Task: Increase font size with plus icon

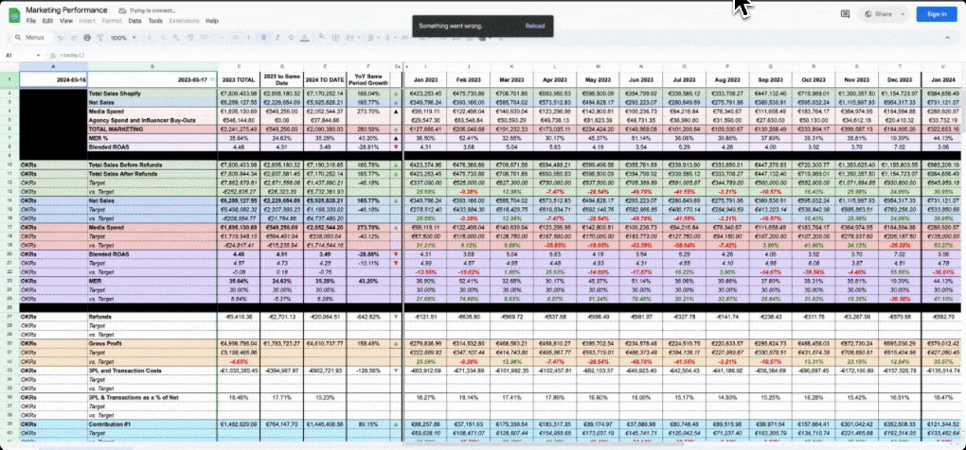Action: coord(249,38)
